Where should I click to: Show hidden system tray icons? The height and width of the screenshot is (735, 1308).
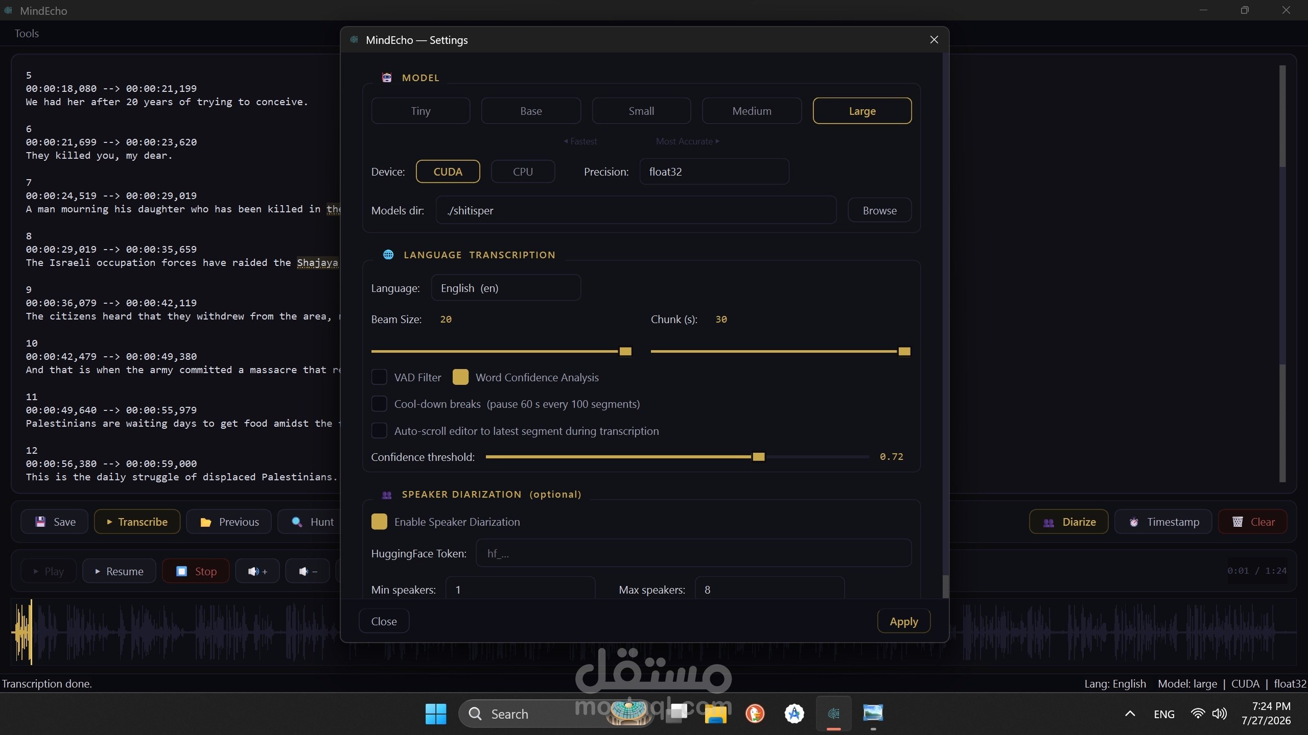pos(1130,714)
